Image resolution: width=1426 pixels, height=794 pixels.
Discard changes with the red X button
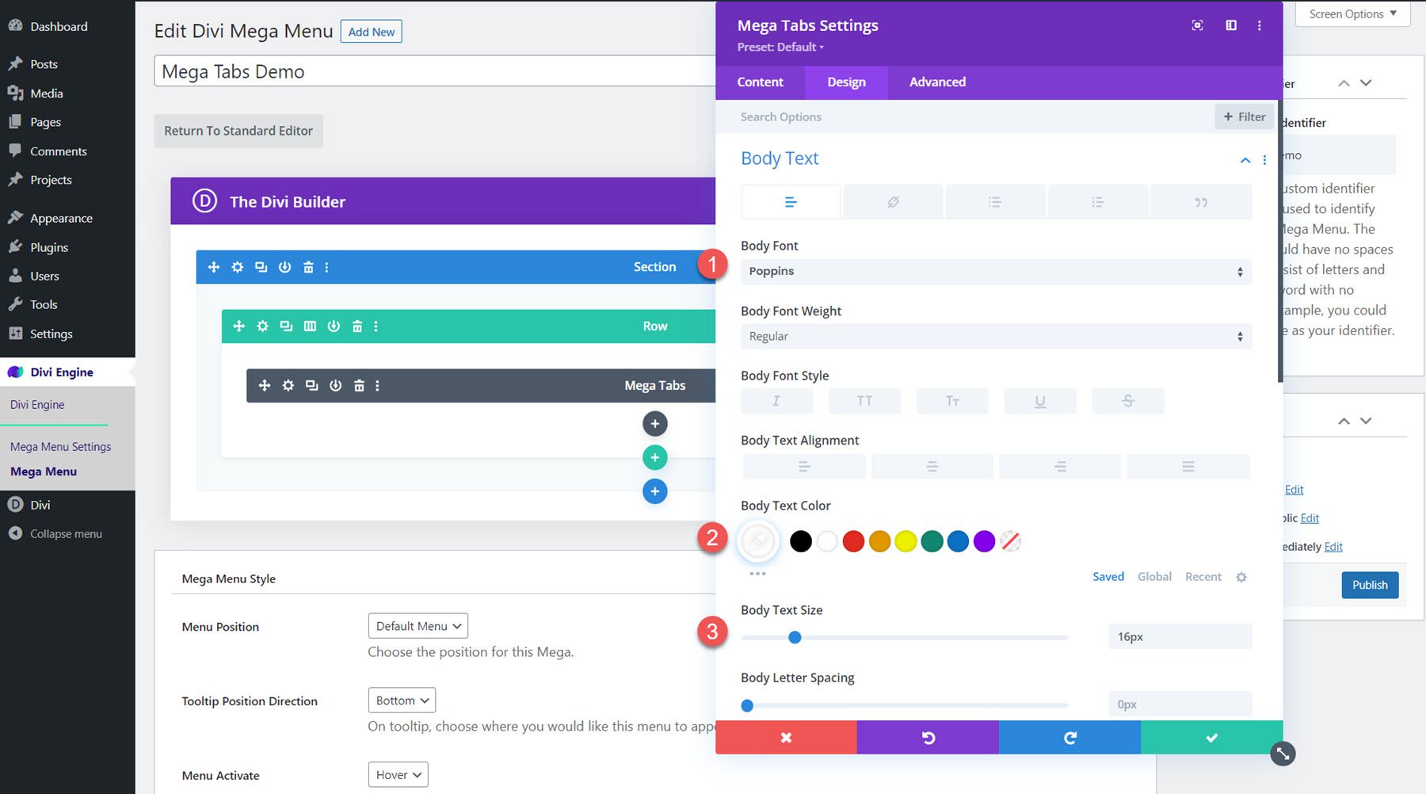(x=786, y=738)
